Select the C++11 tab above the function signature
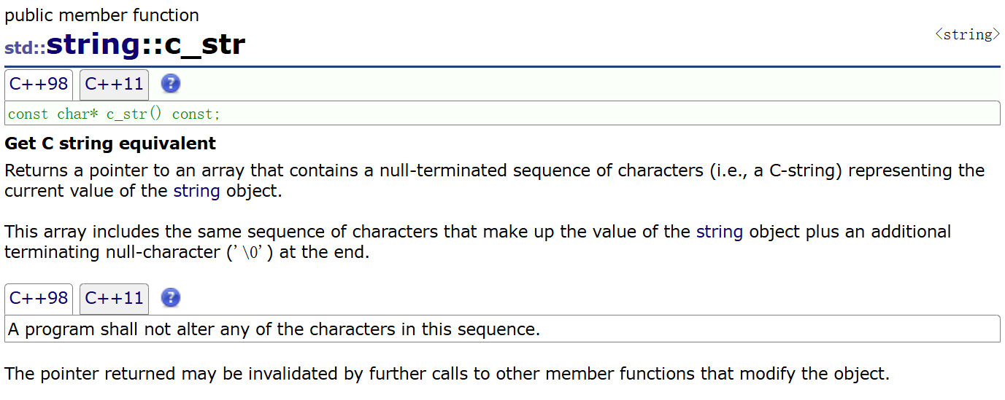The image size is (1005, 400). pyautogui.click(x=114, y=84)
